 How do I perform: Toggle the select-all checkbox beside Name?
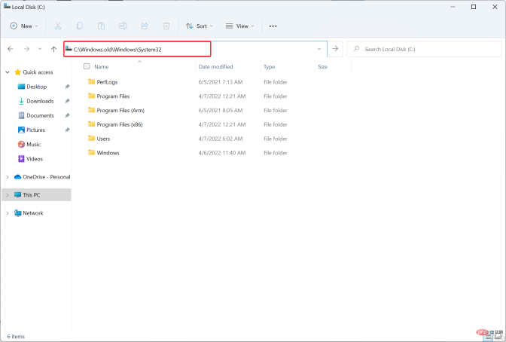coord(87,66)
